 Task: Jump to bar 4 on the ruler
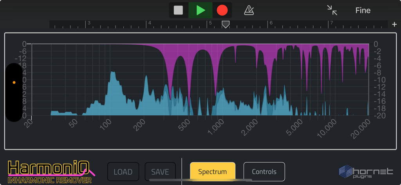[150, 23]
